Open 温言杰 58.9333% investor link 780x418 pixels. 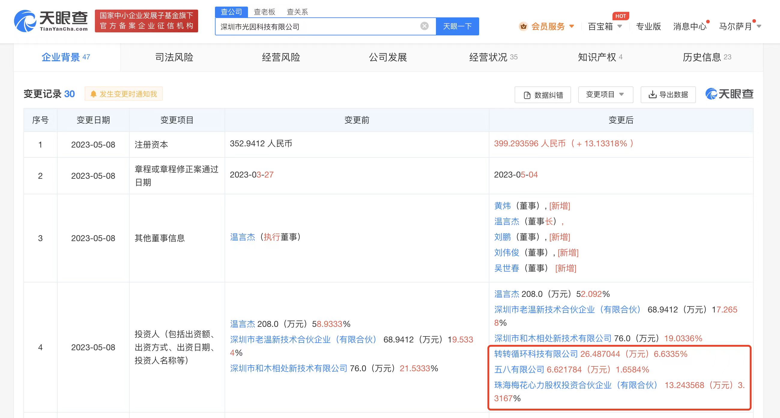pos(243,324)
